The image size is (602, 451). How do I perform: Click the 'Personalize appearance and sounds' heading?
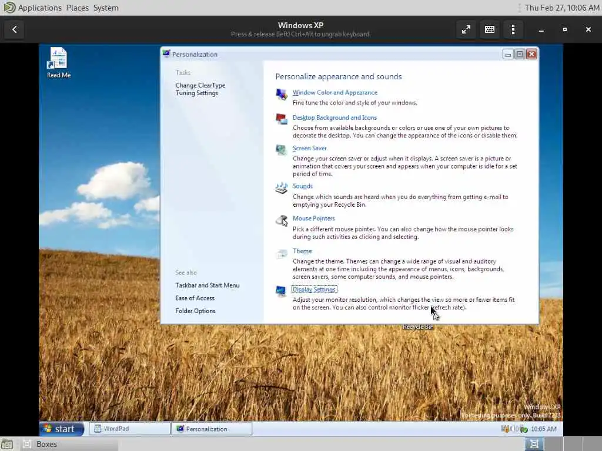tap(339, 76)
